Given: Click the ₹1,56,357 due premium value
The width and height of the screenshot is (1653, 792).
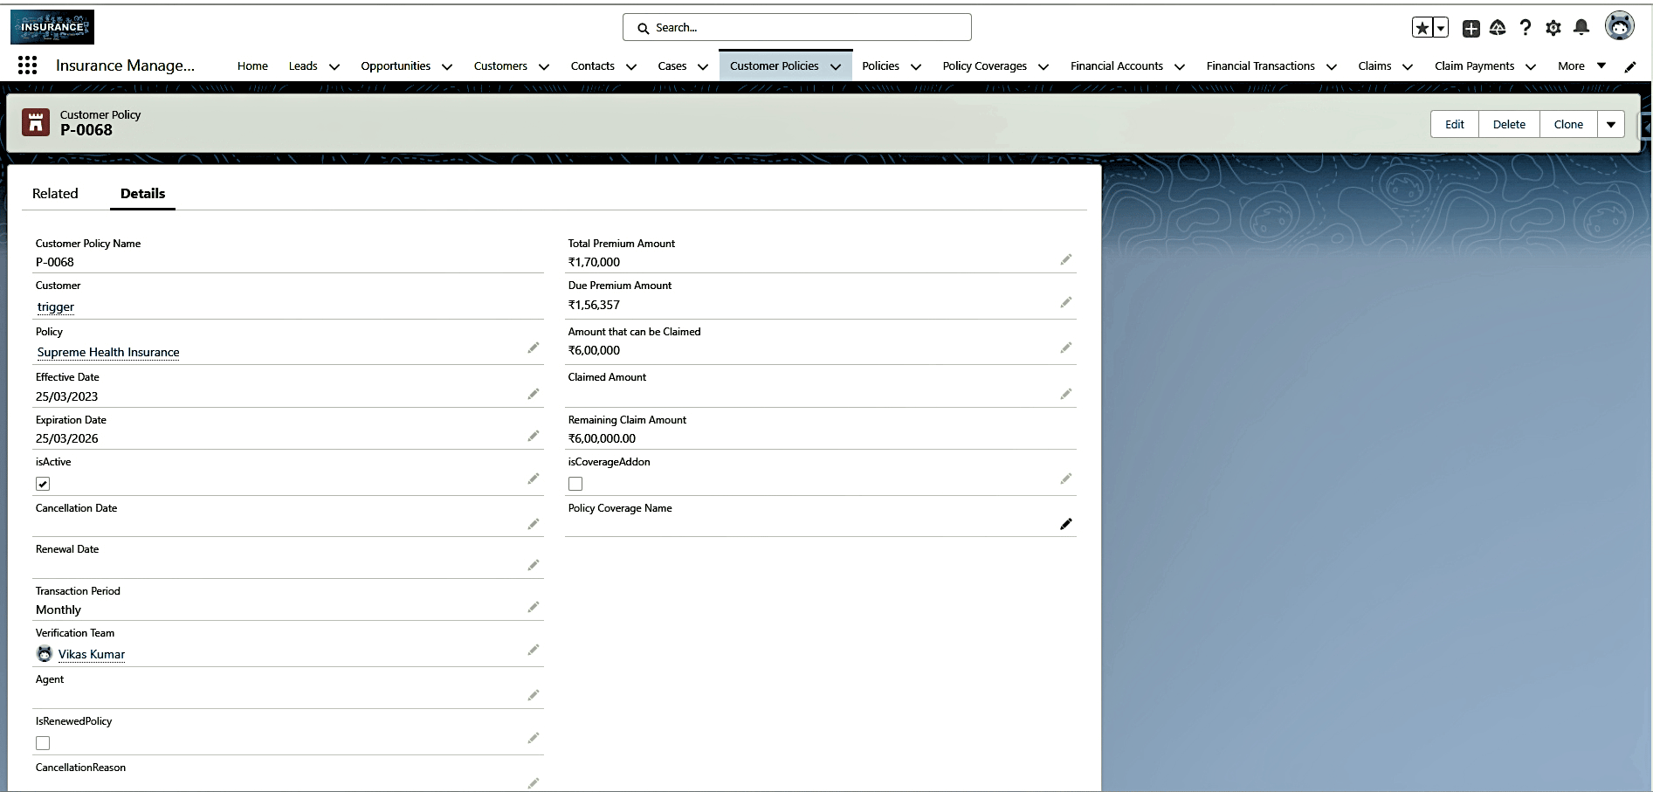Looking at the screenshot, I should pyautogui.click(x=594, y=305).
